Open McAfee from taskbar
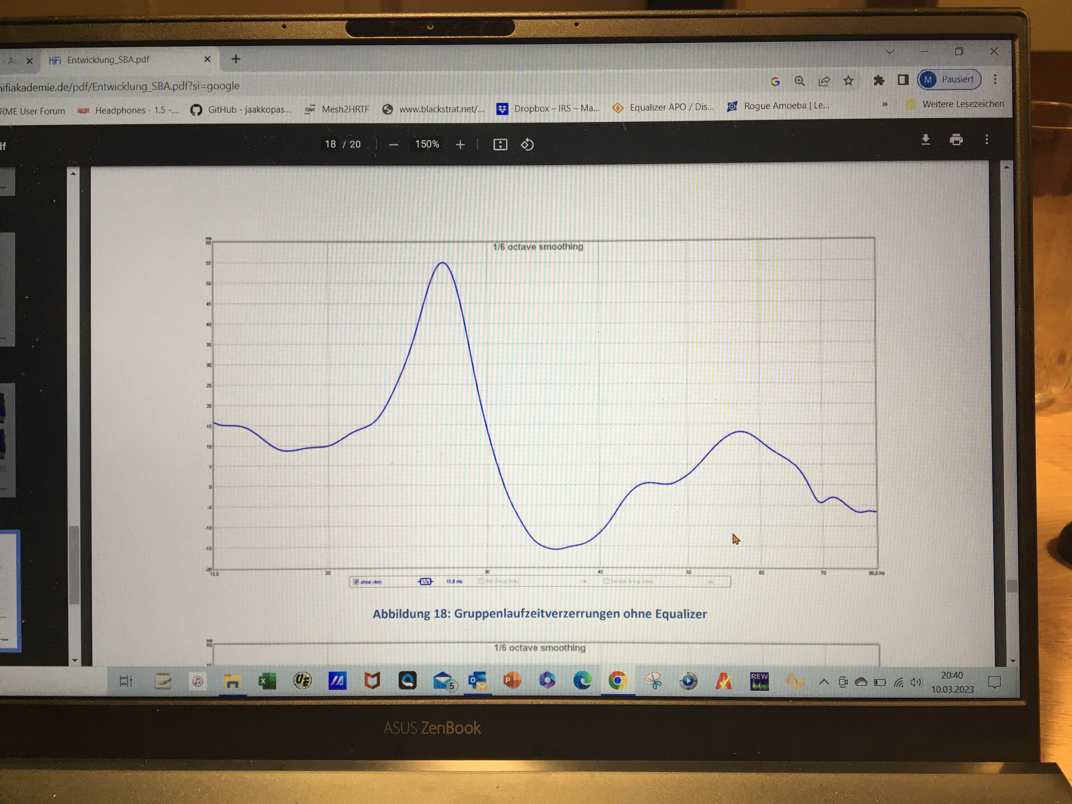The height and width of the screenshot is (804, 1072). pos(372,681)
